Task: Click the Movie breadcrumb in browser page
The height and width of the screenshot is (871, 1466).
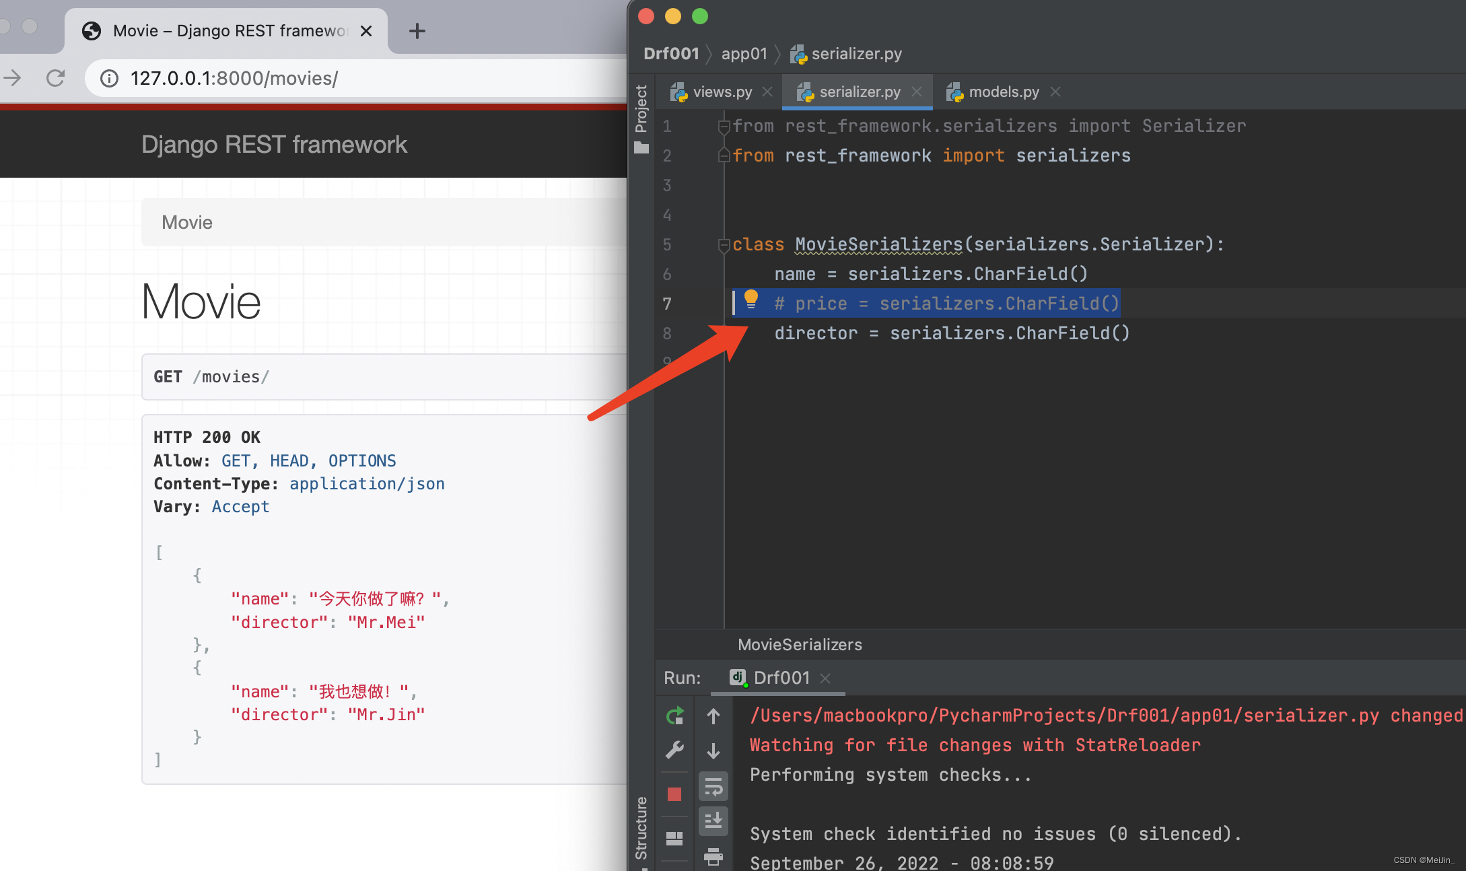Action: (187, 222)
